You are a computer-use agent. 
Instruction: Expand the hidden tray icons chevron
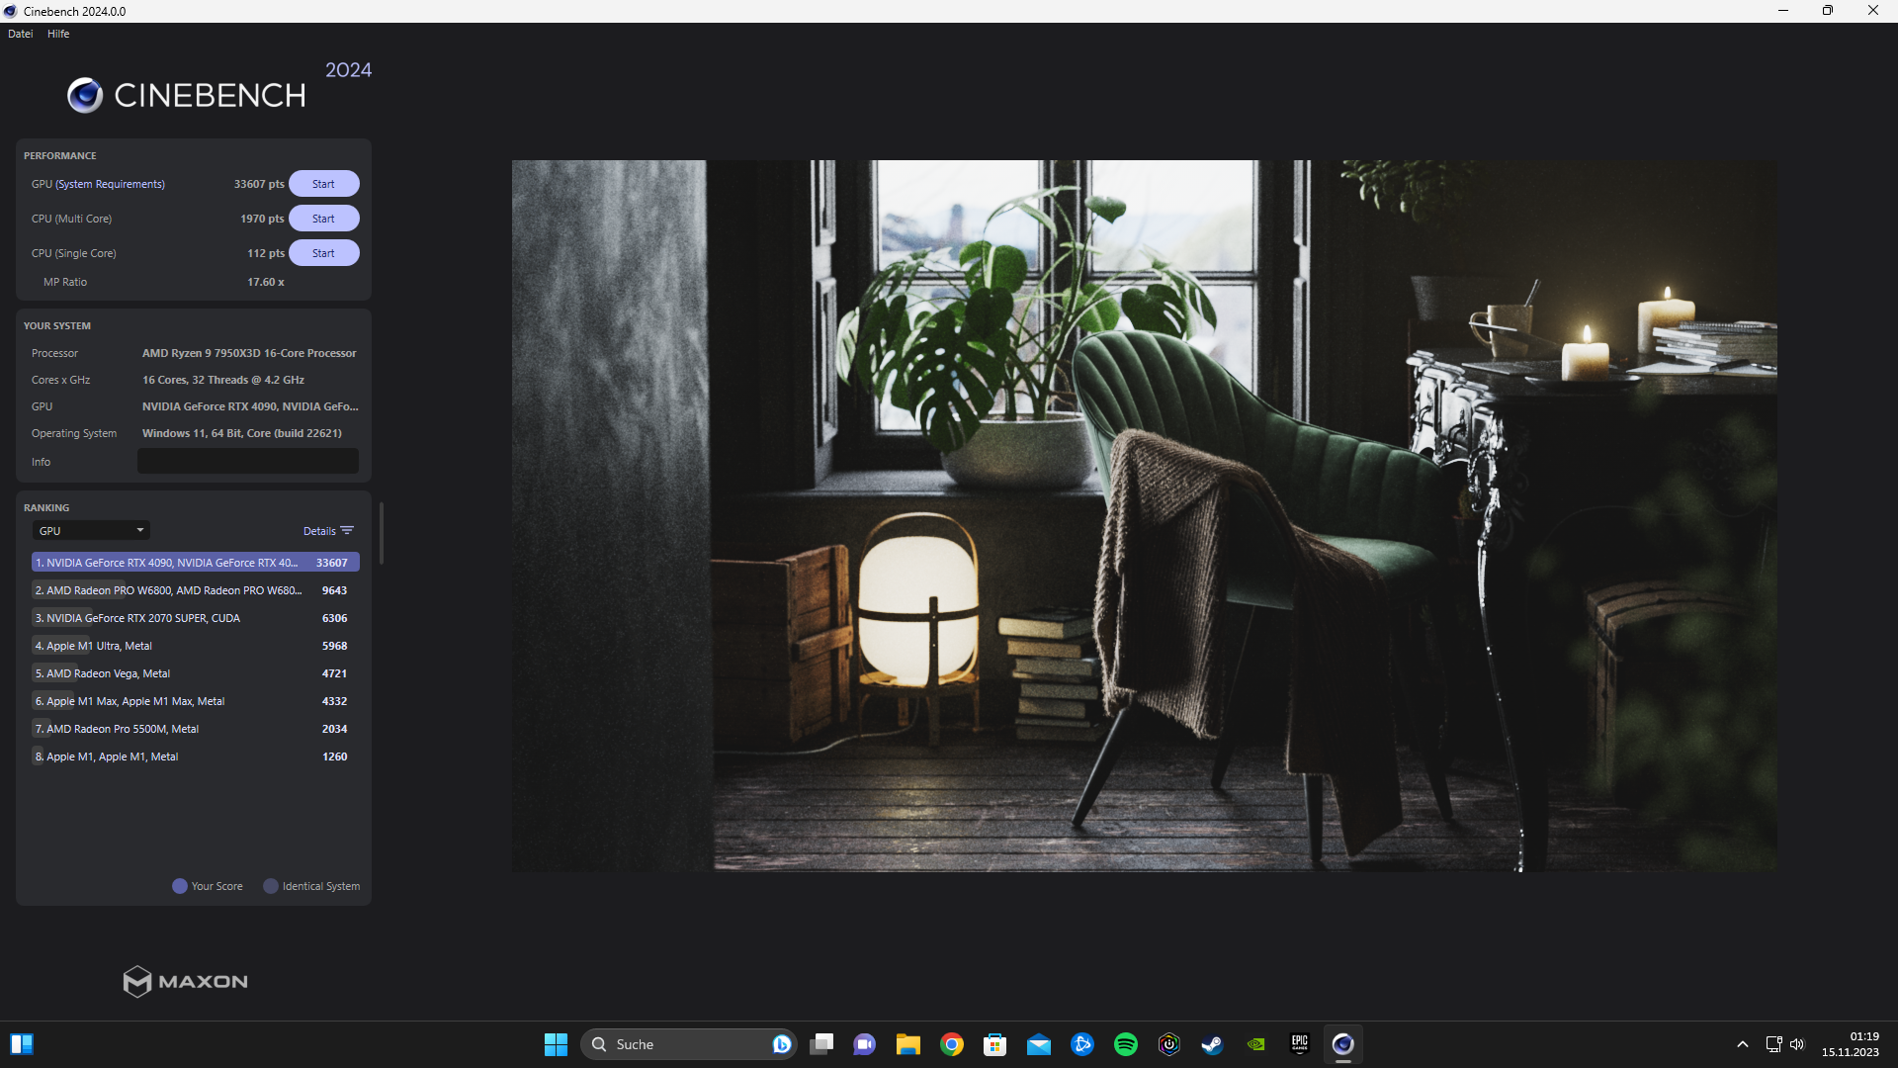coord(1743,1043)
